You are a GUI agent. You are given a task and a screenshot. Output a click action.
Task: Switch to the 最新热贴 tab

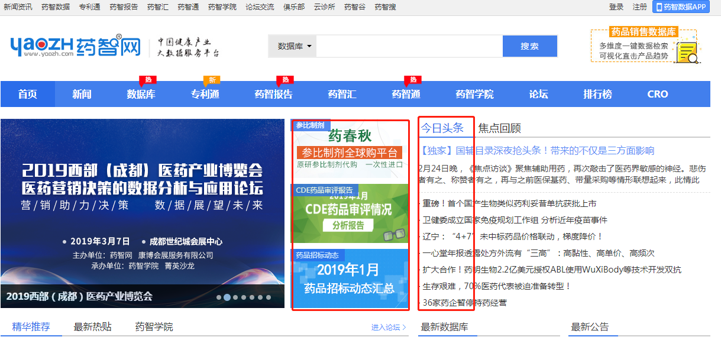click(93, 327)
